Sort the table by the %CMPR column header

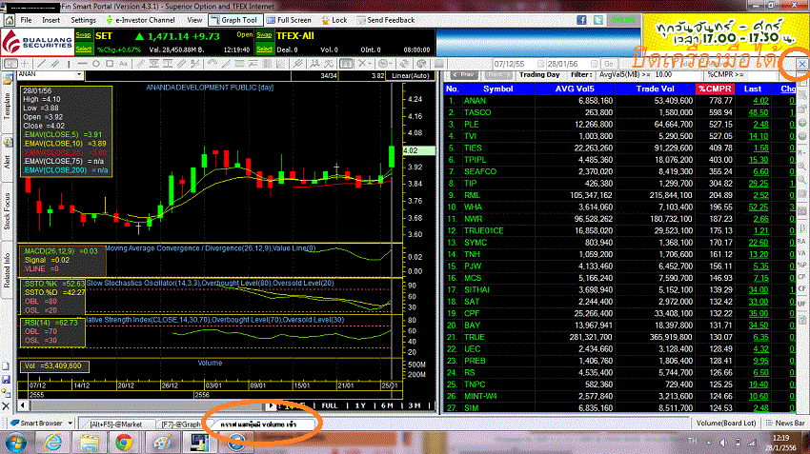(715, 89)
